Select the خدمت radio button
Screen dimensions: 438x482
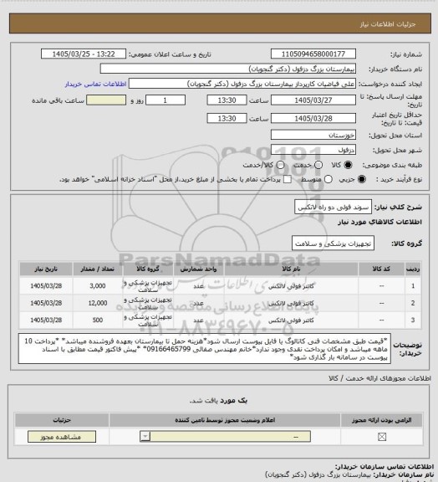pos(318,165)
